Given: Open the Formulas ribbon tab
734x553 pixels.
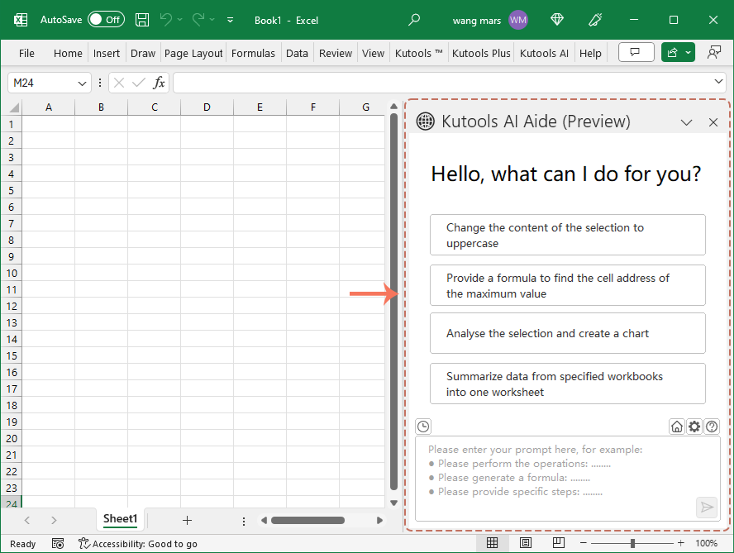Looking at the screenshot, I should (x=253, y=52).
